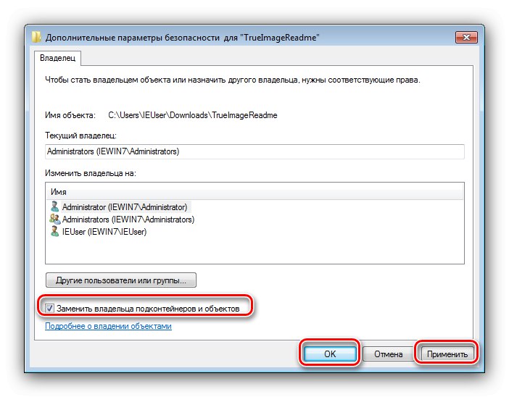Screen dimensions: 509x397
Task: Open 'Подробнее о владении объектами' link
Action: point(108,326)
